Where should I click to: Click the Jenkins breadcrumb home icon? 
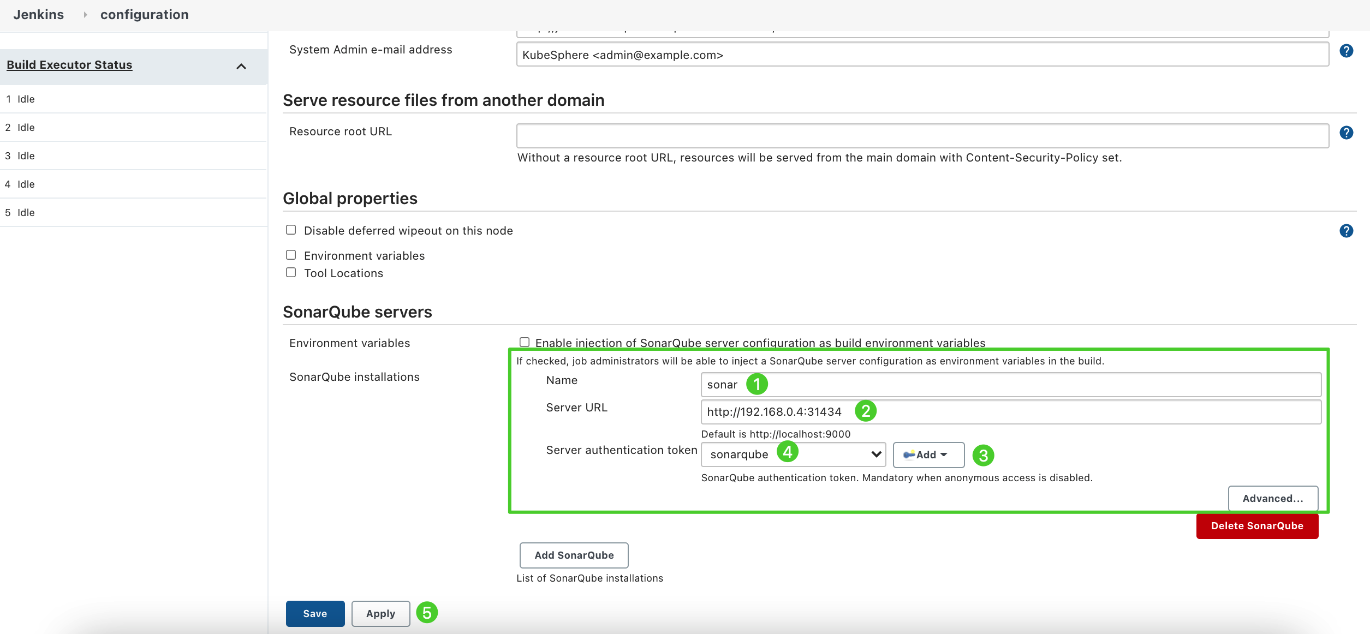click(39, 14)
